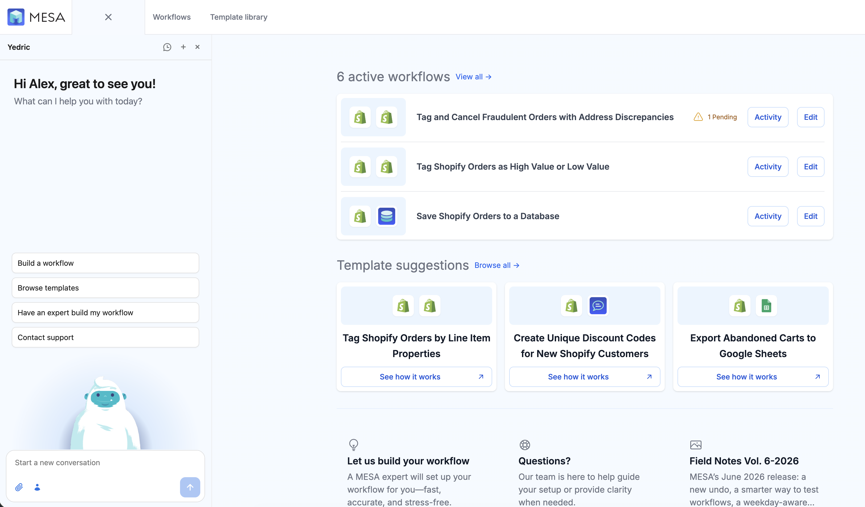Edit the High Value or Low Value workflow
This screenshot has height=507, width=865.
click(810, 167)
